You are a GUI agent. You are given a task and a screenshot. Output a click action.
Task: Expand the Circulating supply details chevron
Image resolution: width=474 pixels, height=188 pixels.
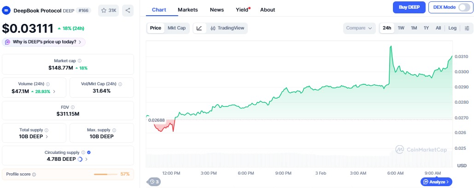[87, 159]
